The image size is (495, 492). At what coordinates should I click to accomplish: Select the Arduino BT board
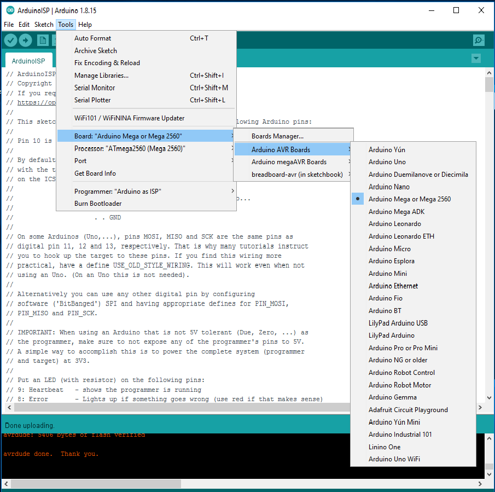pyautogui.click(x=414, y=311)
